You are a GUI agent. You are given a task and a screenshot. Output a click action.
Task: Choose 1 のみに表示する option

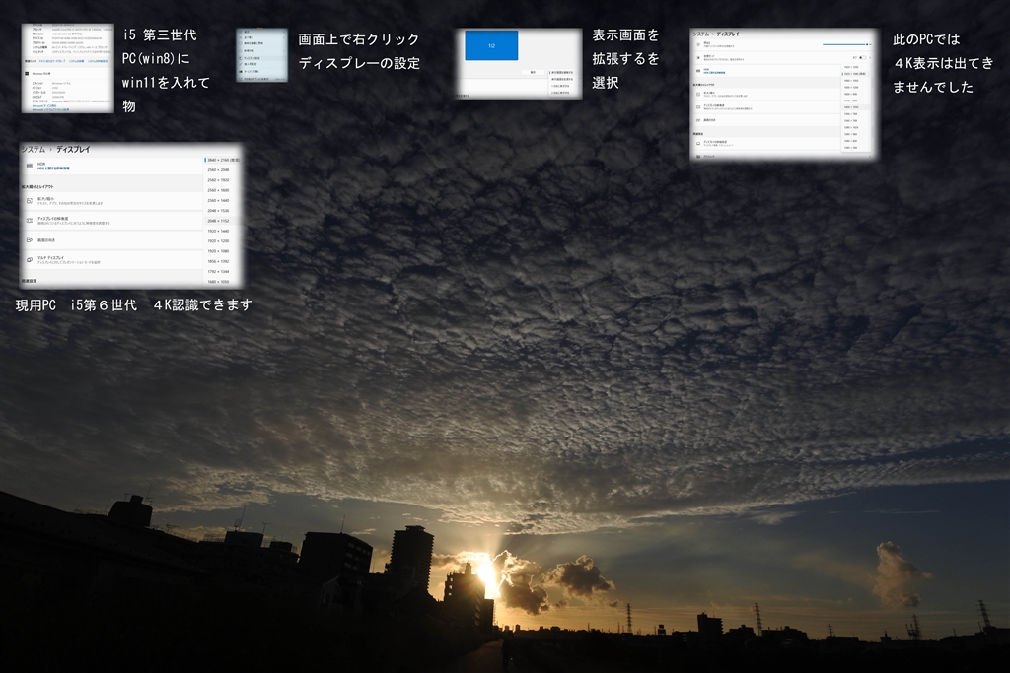pyautogui.click(x=560, y=86)
